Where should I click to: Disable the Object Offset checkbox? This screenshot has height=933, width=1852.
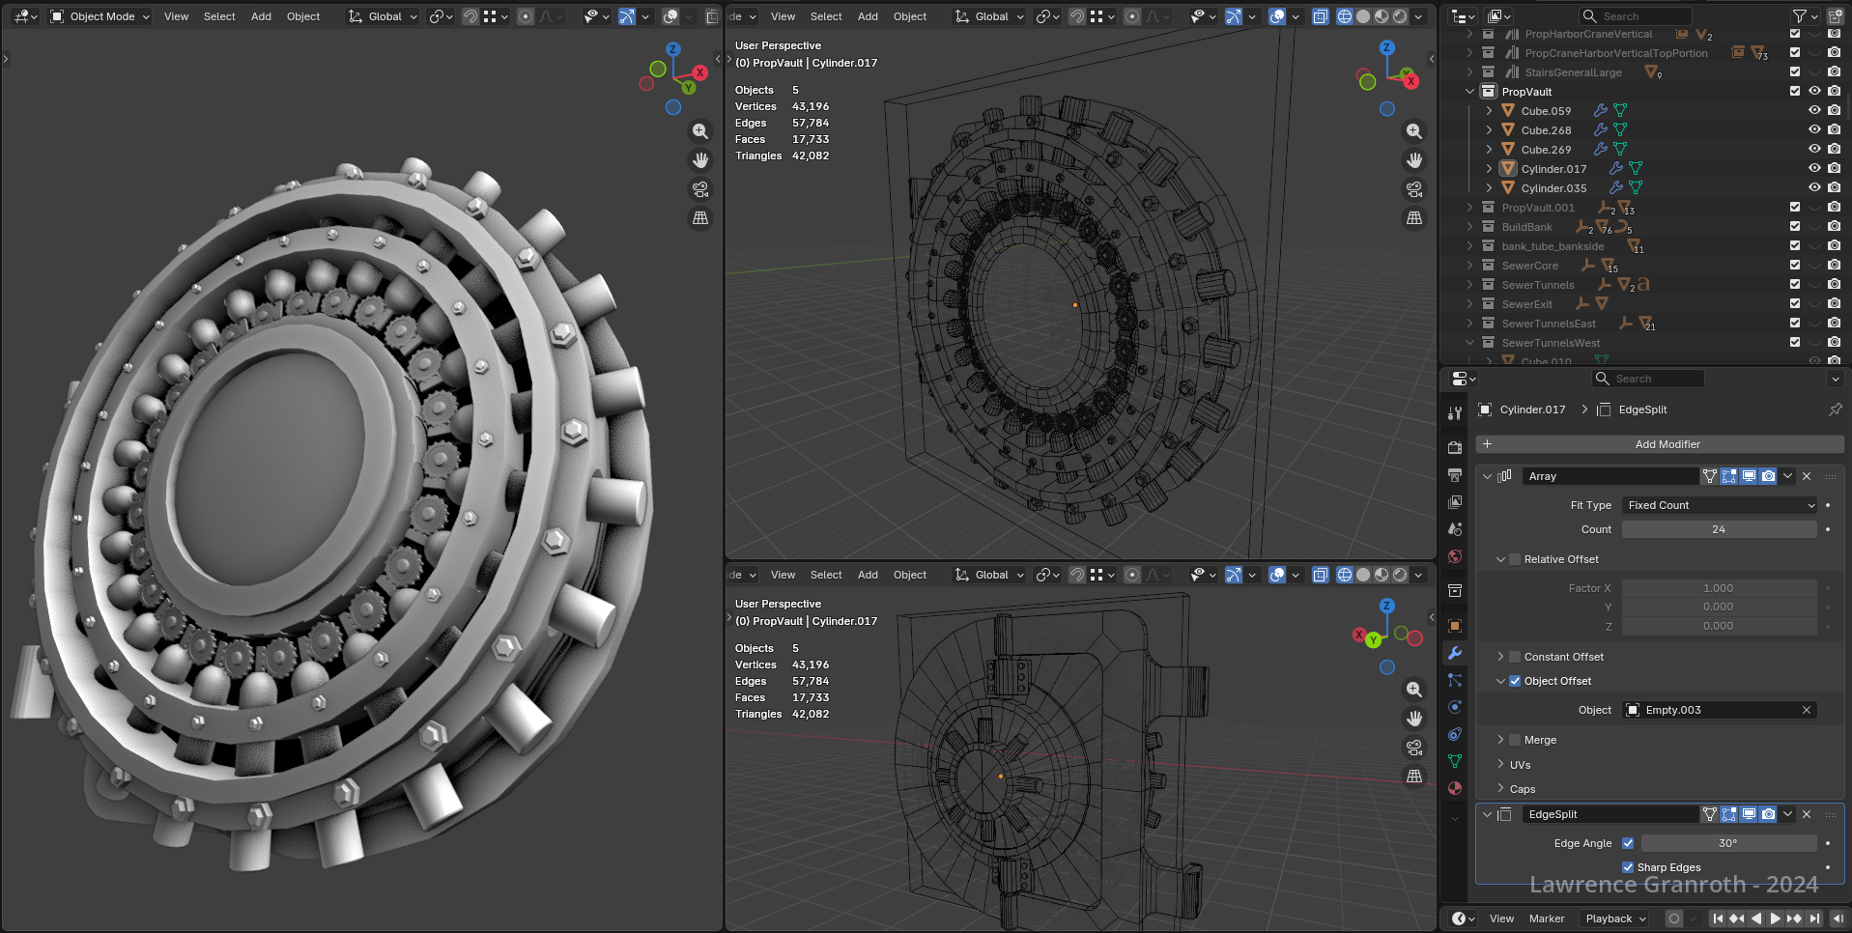[x=1515, y=681]
